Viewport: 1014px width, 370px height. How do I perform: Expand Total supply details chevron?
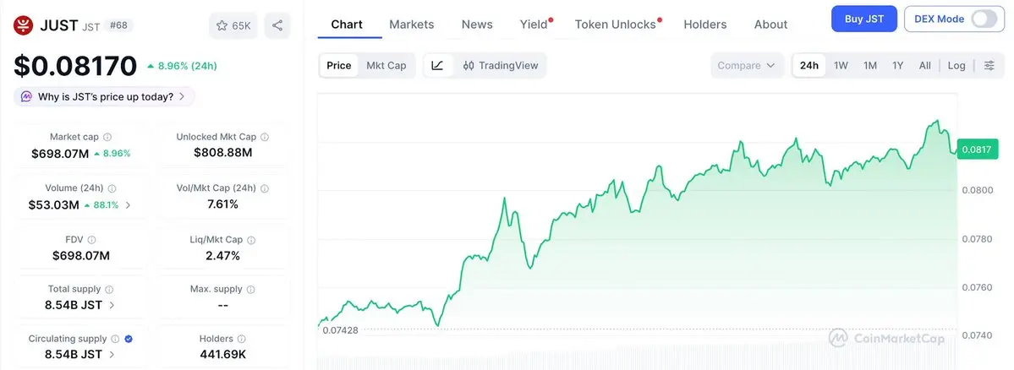click(112, 305)
